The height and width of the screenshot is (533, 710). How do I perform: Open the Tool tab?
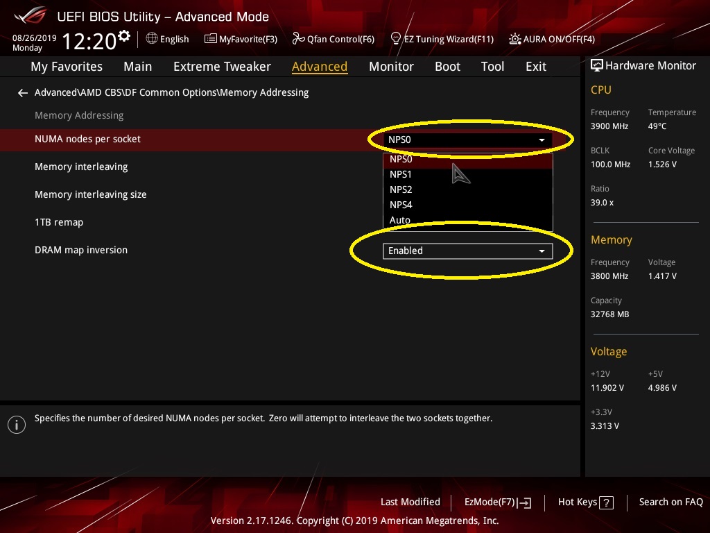point(493,67)
